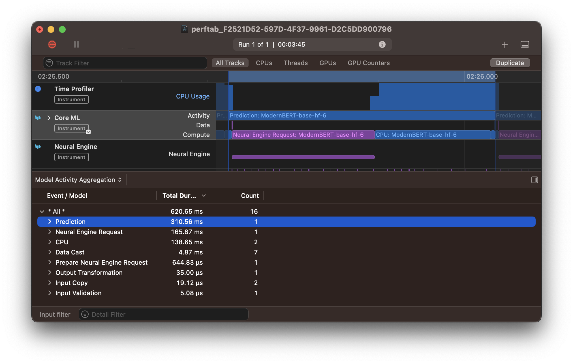Expand the Input Copy row
573x364 pixels.
point(50,283)
